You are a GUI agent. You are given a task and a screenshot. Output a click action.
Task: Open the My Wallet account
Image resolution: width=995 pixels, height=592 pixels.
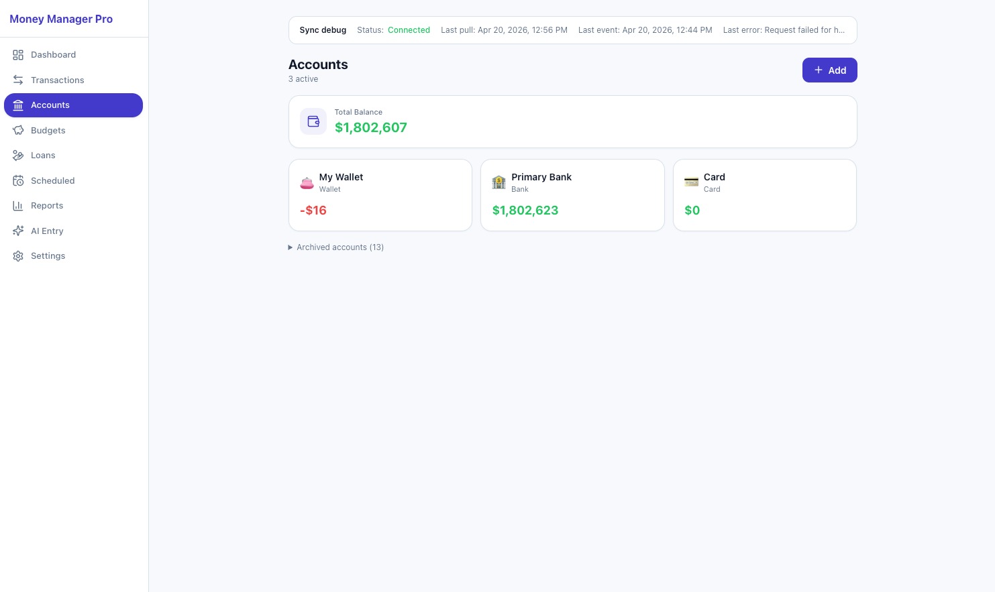click(x=380, y=195)
